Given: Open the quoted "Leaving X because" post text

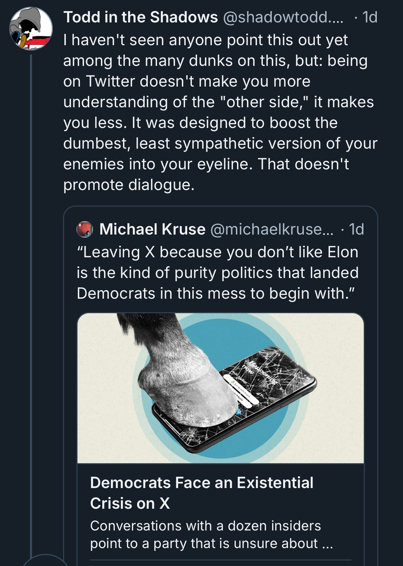Looking at the screenshot, I should [x=218, y=272].
